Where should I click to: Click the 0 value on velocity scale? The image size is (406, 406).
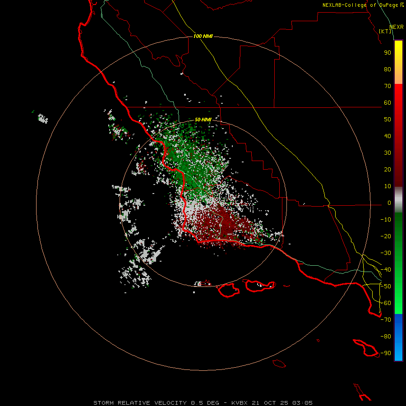[x=389, y=203]
